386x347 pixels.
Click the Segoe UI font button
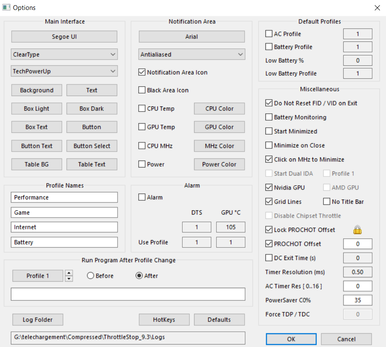64,36
